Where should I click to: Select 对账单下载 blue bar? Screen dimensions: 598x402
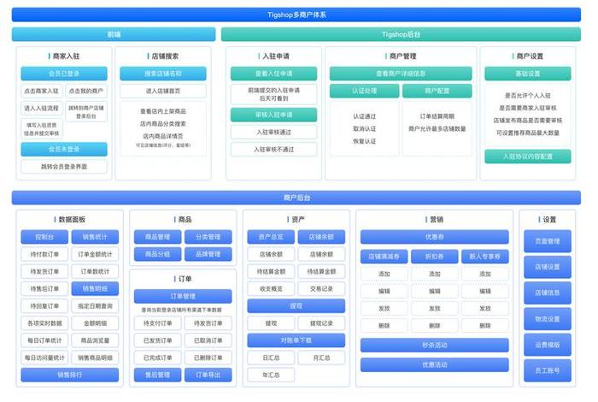[x=296, y=340]
